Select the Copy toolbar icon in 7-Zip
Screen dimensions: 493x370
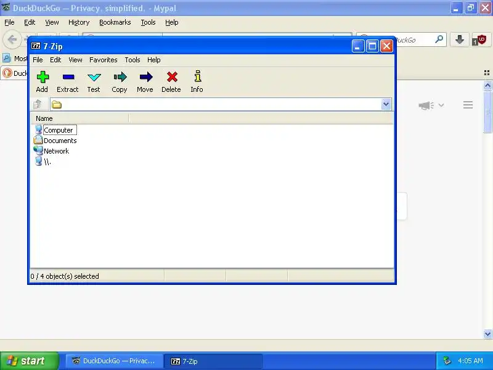120,81
